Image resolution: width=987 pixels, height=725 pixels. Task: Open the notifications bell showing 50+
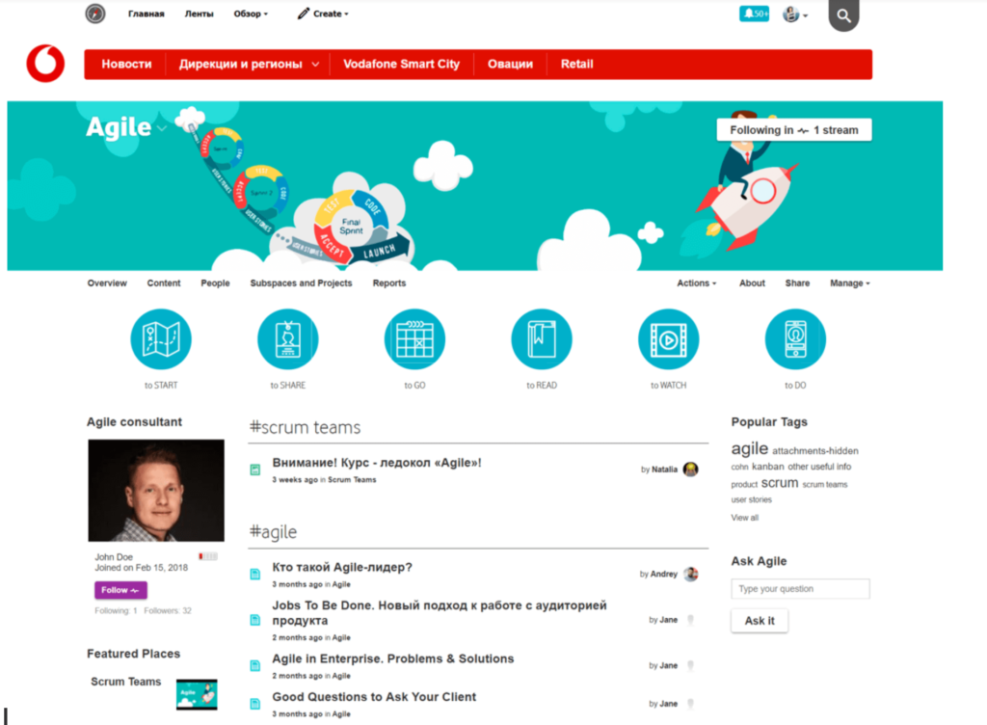click(x=754, y=13)
